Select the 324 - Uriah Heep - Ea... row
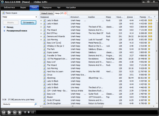 pyautogui.click(x=98, y=91)
